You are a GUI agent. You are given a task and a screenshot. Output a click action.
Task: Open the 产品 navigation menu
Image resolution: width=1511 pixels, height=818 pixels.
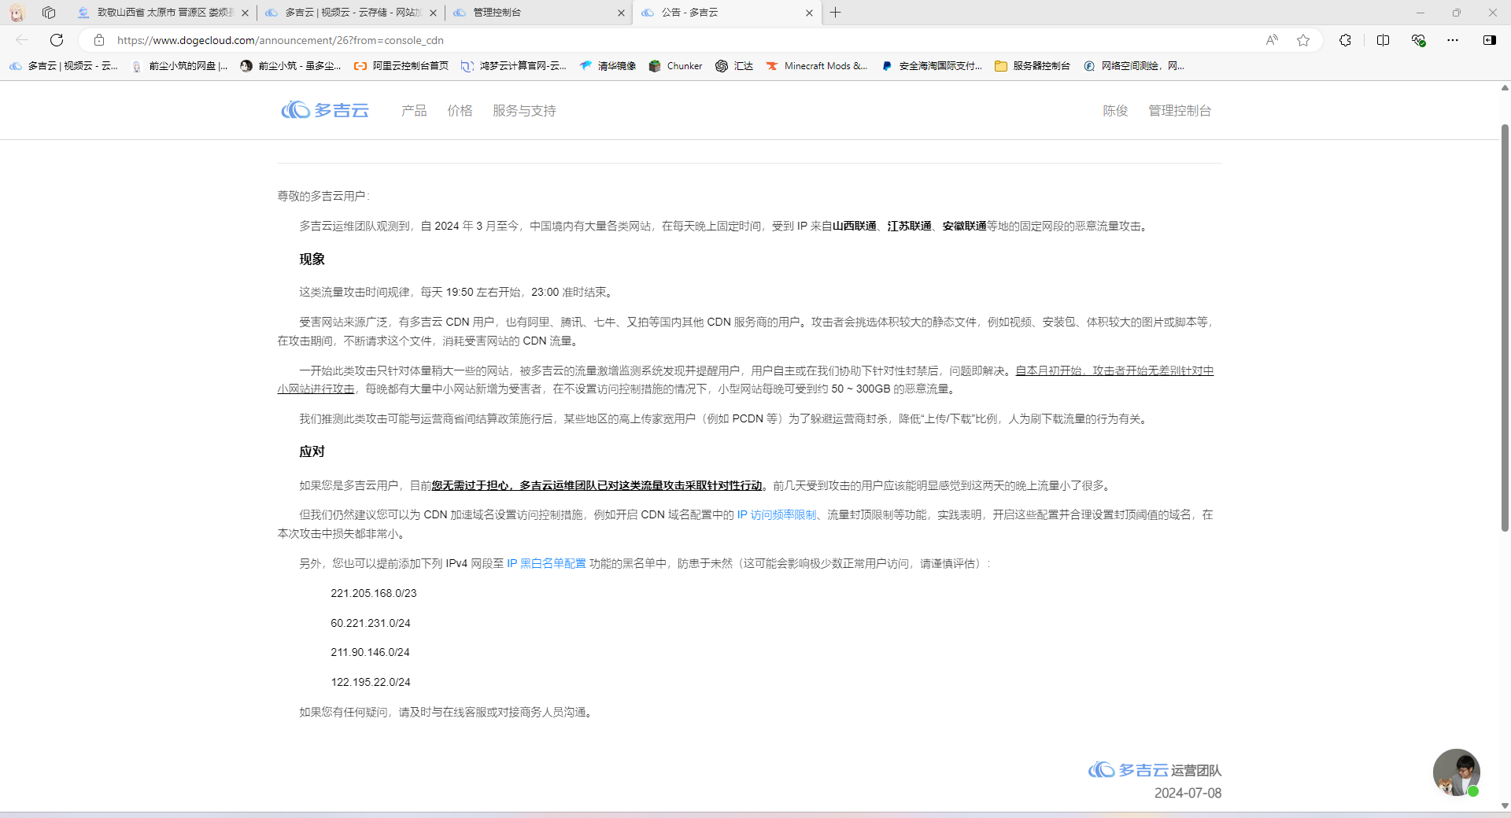click(x=414, y=111)
